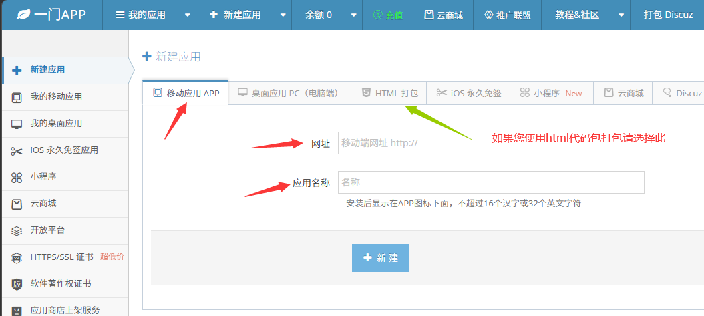Open the 教程&社区 dropdown arrow
704x316 pixels.
coord(621,15)
